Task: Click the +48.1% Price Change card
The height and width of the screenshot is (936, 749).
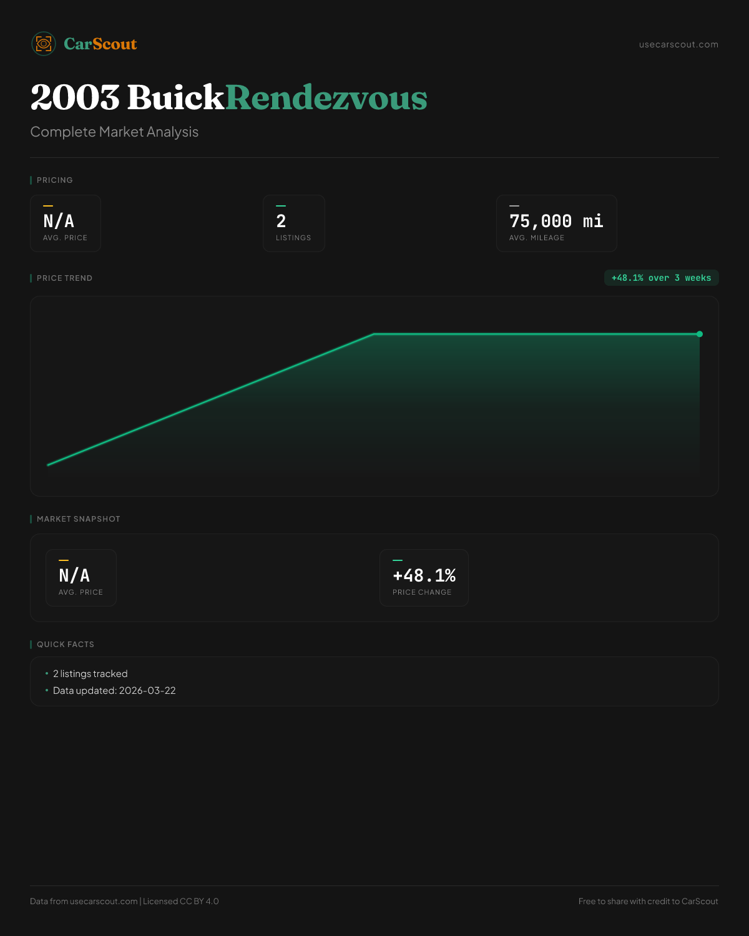Action: tap(424, 578)
